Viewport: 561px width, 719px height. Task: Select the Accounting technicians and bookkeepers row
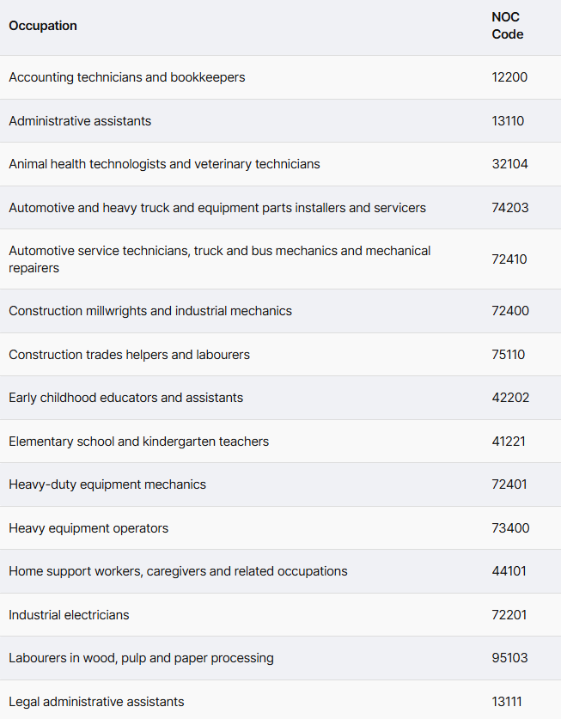[x=127, y=77]
